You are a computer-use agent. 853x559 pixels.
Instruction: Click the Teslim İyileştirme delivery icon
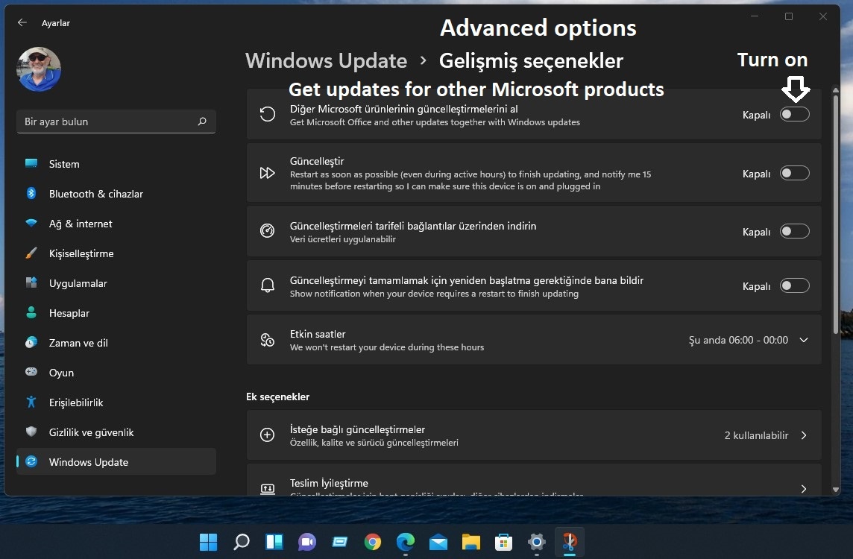pyautogui.click(x=267, y=488)
